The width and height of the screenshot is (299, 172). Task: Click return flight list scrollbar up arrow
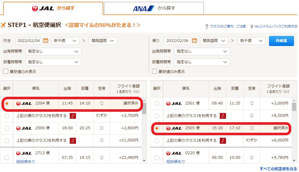[x=294, y=100]
